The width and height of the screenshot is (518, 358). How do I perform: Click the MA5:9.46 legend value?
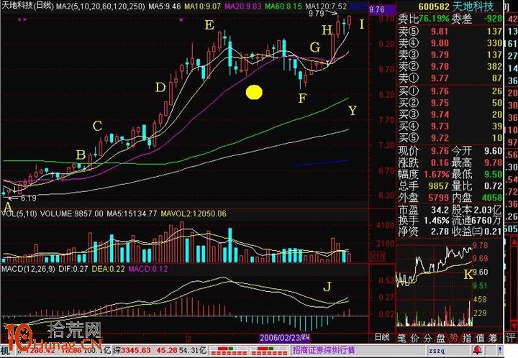165,6
